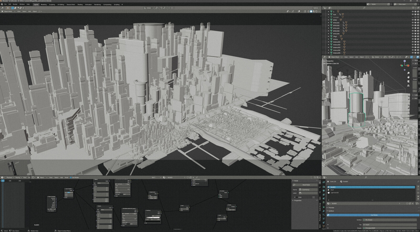
Task: Open the Tool properties tab icon
Action: coord(324,182)
